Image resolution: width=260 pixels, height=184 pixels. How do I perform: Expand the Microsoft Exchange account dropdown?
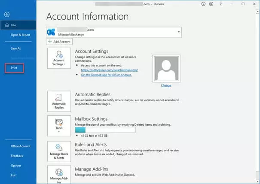(x=178, y=32)
